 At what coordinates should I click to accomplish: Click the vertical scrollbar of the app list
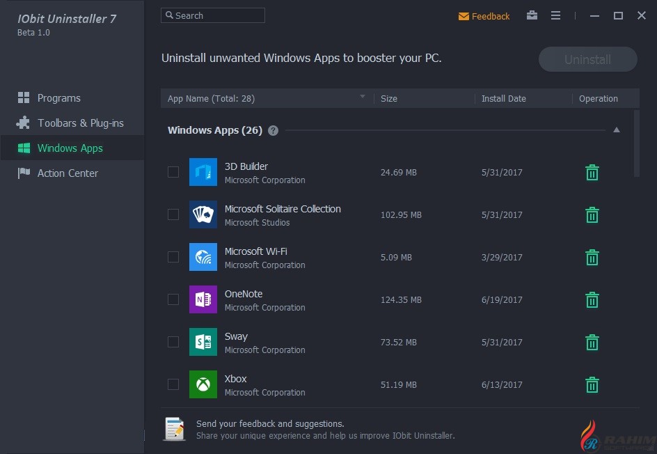click(x=636, y=143)
